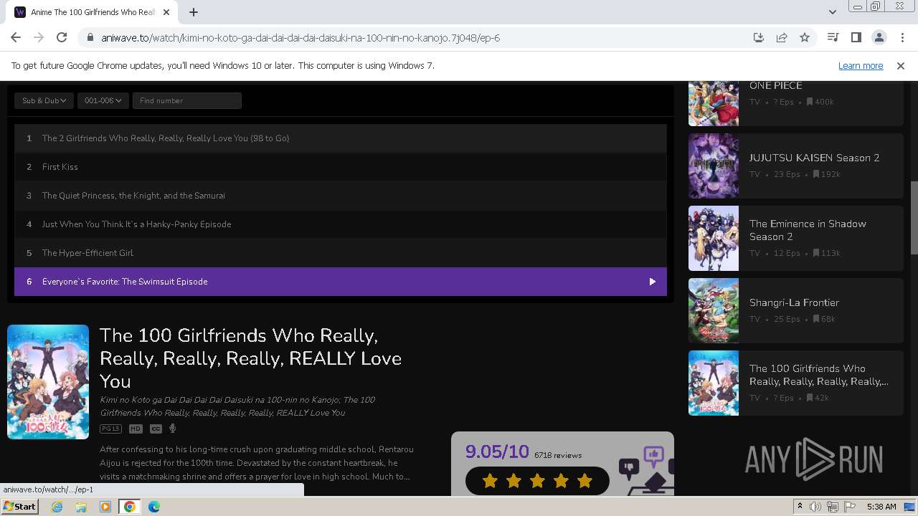
Task: Click the main anime poster image
Action: click(48, 382)
